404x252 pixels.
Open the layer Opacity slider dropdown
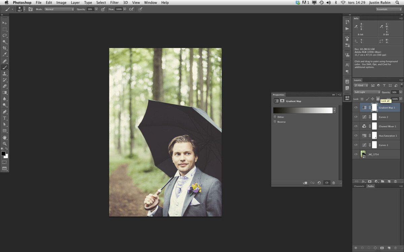click(x=401, y=92)
